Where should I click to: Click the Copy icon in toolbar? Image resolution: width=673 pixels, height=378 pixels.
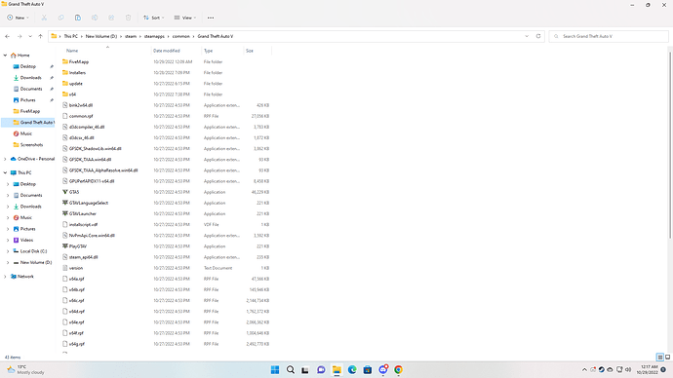pyautogui.click(x=60, y=18)
